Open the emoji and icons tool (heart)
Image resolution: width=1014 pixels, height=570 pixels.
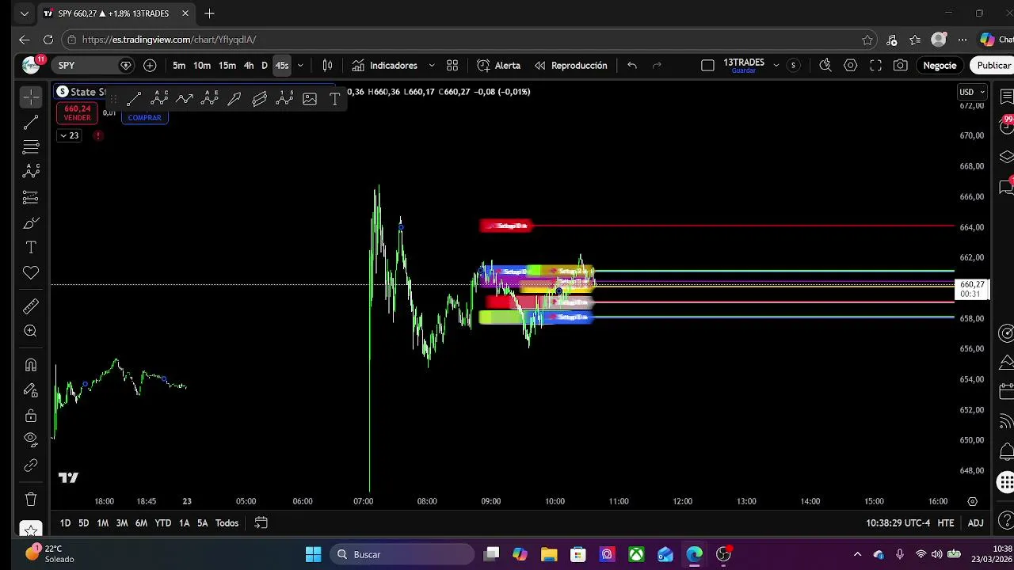pos(31,273)
